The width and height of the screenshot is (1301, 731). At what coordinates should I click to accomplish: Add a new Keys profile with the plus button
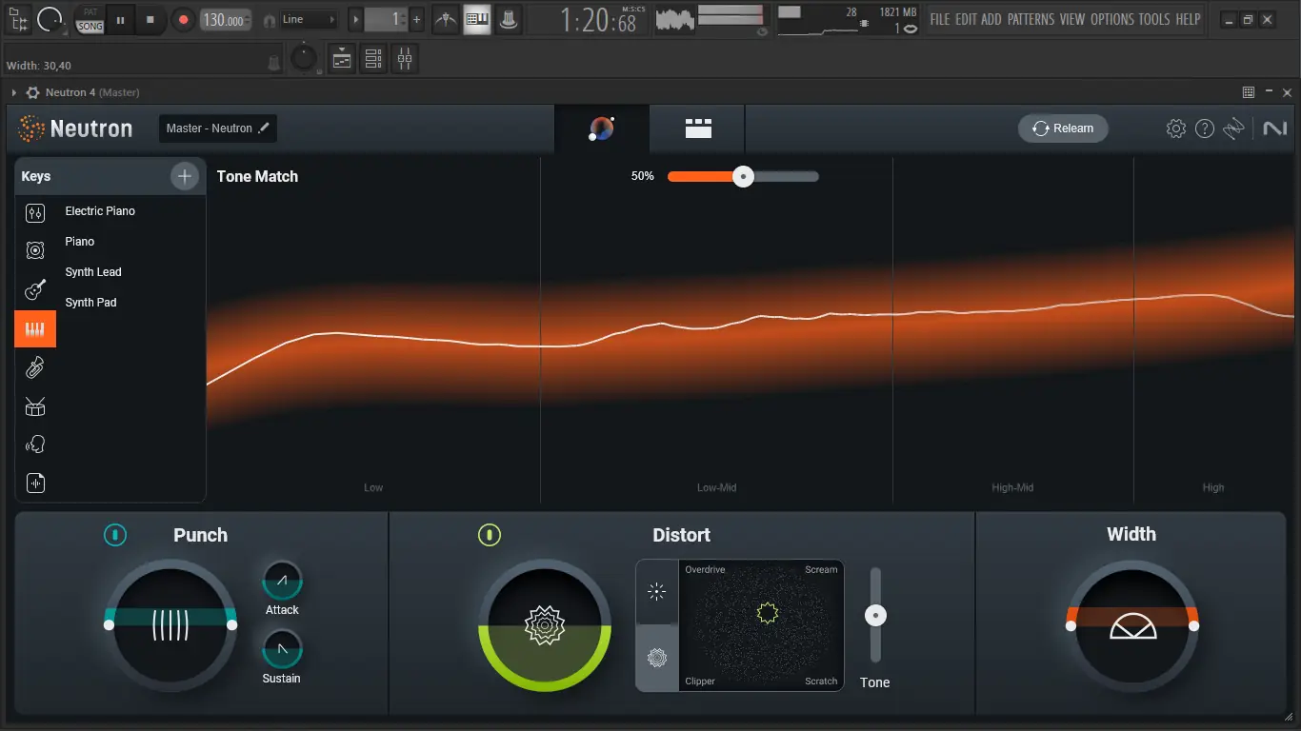click(x=184, y=176)
